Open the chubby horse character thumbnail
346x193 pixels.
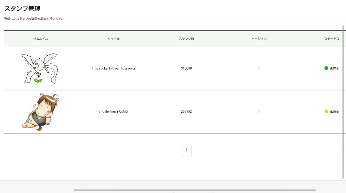click(40, 112)
